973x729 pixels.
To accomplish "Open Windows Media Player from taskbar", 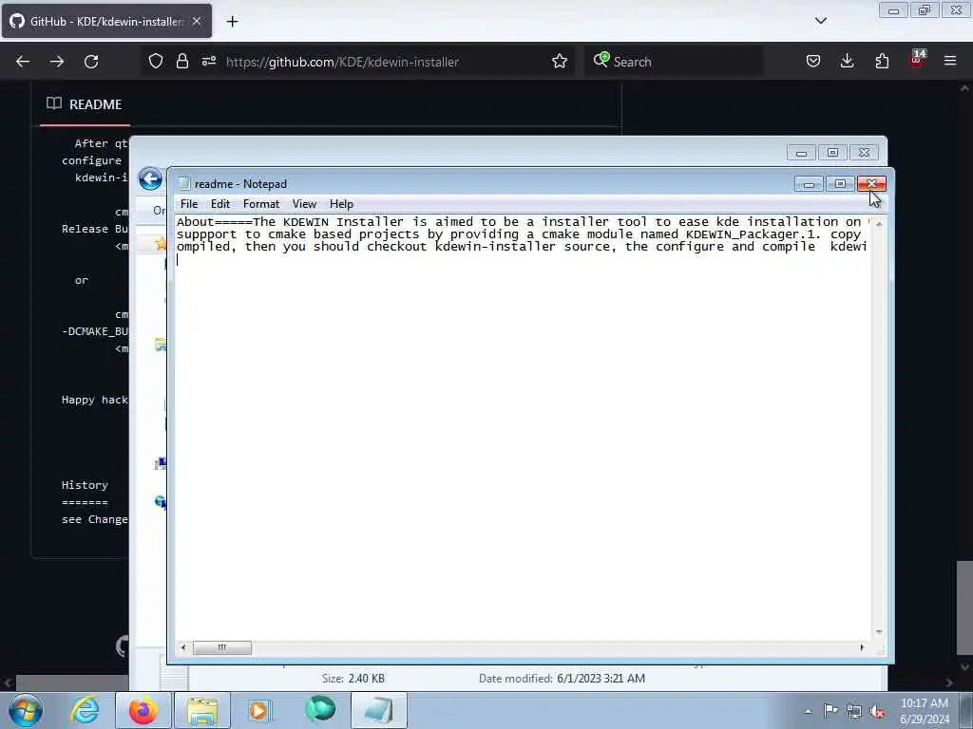I will pos(260,710).
